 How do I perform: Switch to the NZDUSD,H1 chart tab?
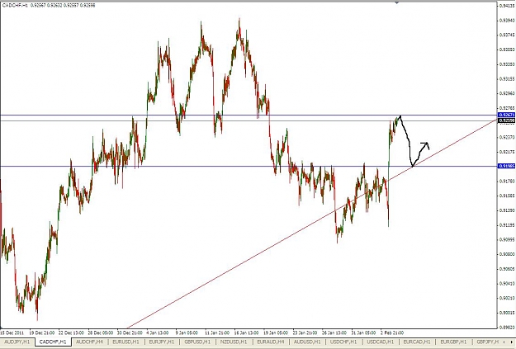click(x=234, y=342)
